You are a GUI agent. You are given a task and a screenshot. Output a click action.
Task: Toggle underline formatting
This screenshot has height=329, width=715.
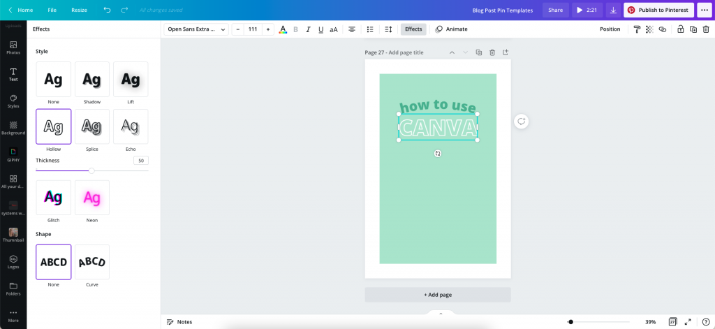pos(320,29)
